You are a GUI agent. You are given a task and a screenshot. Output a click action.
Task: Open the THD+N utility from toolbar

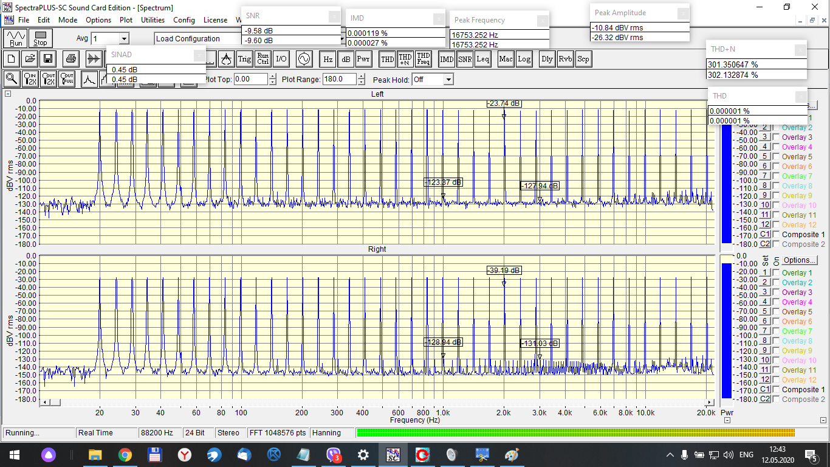coord(405,59)
